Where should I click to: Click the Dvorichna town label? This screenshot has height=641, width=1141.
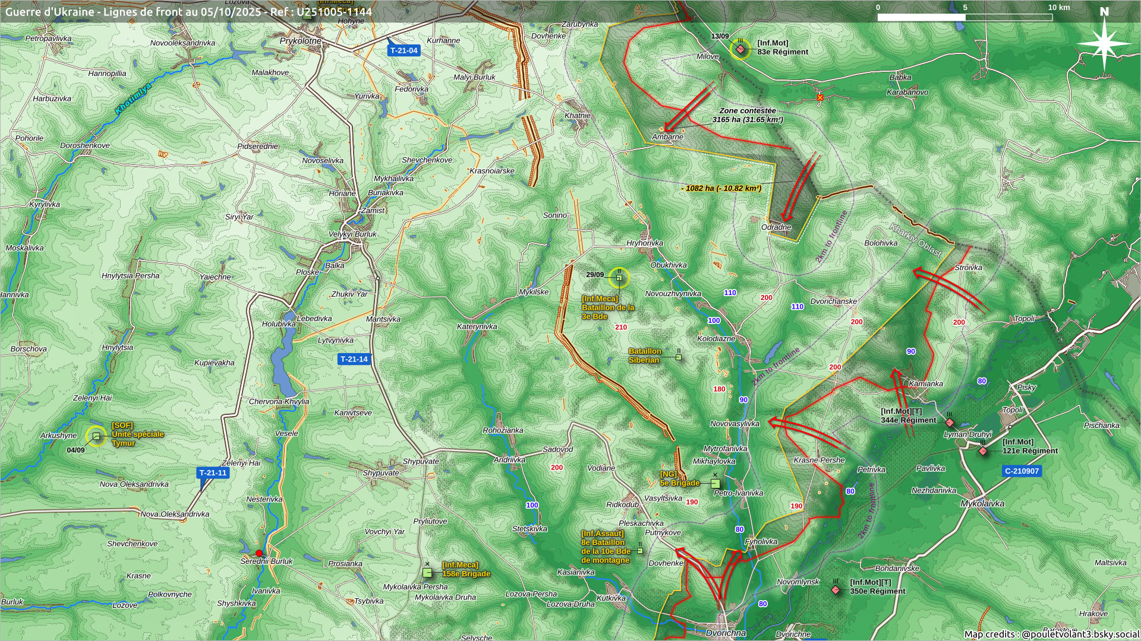click(725, 633)
